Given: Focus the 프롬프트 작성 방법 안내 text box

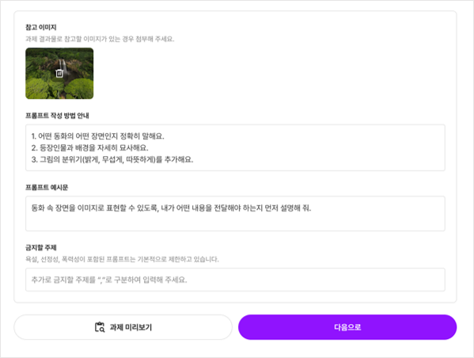Looking at the screenshot, I should tap(235, 147).
